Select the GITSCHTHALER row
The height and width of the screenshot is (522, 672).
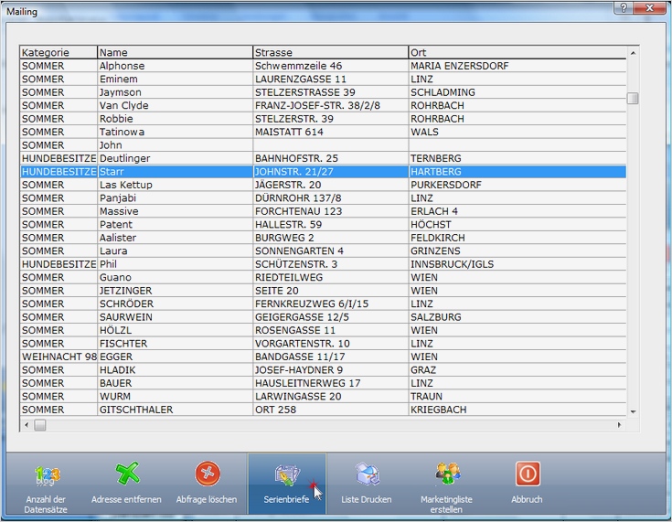323,410
